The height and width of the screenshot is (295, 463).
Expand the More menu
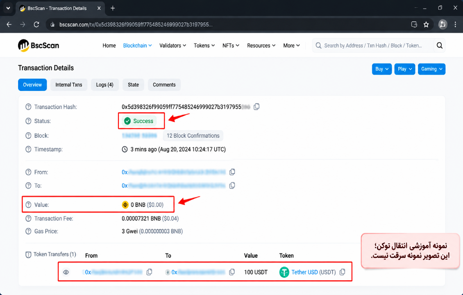291,45
